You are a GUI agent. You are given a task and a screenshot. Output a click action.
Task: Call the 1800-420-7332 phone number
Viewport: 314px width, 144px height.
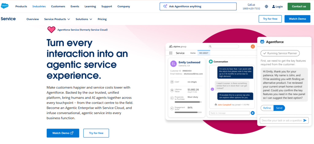(251, 9)
